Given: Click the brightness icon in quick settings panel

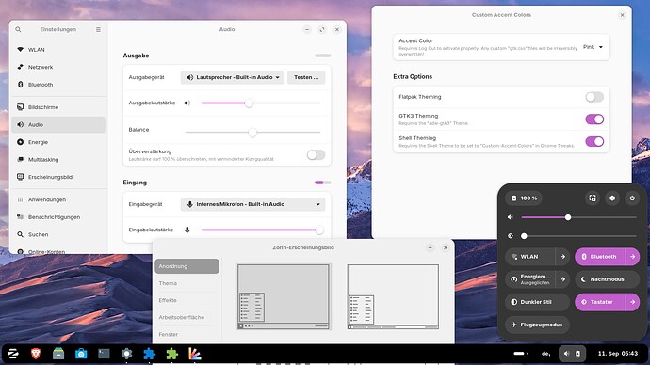Looking at the screenshot, I should click(x=511, y=236).
